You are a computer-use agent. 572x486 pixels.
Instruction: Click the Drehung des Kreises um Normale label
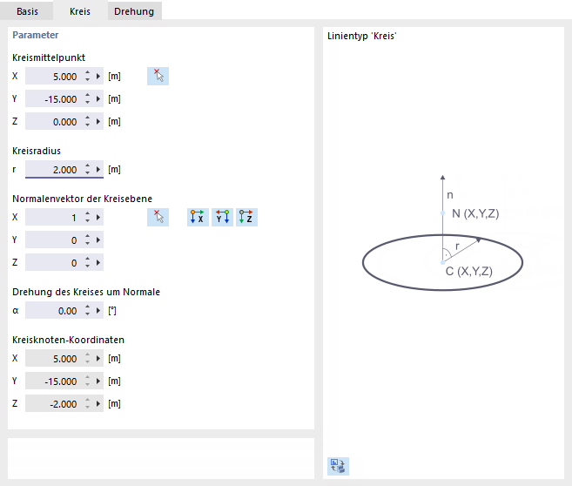click(86, 292)
